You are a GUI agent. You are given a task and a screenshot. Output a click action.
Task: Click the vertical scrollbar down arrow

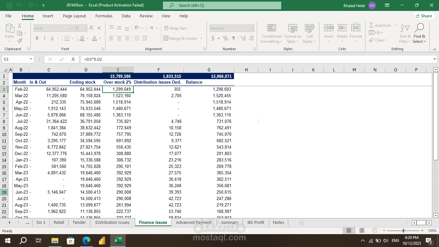pos(435,216)
